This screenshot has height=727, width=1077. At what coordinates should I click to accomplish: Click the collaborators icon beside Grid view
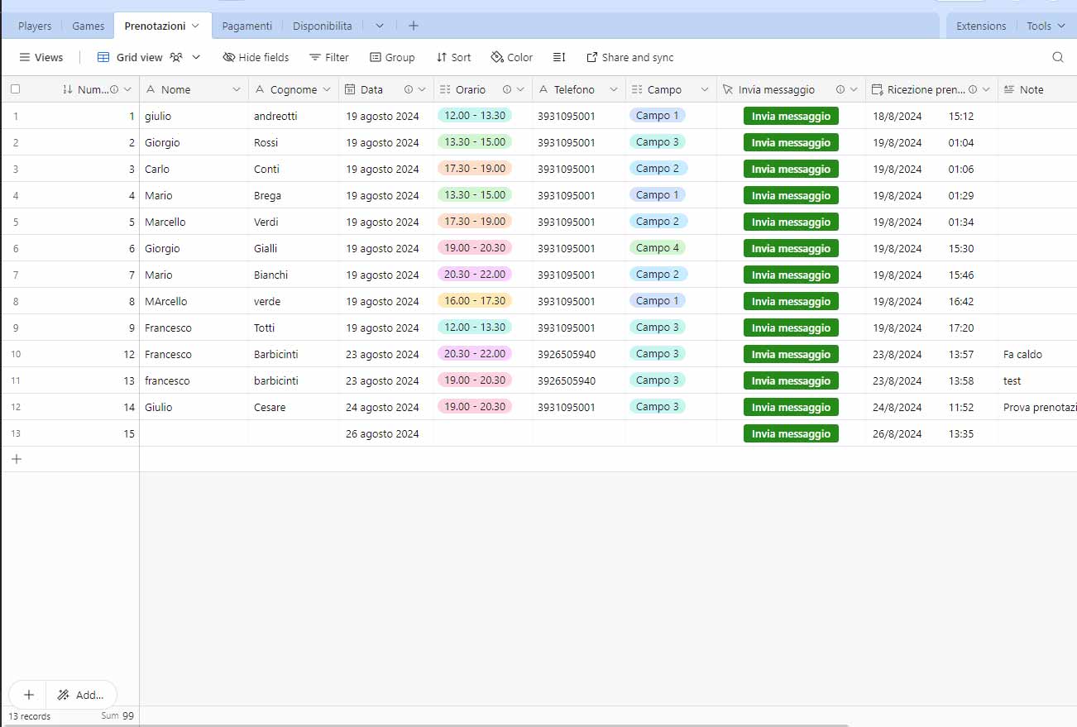176,57
